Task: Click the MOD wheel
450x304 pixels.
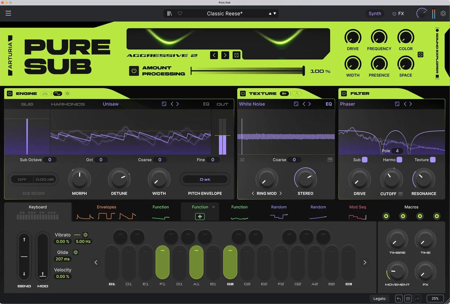Action: pos(43,256)
